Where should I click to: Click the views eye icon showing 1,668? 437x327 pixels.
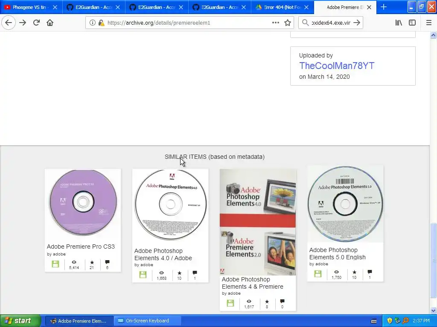pyautogui.click(x=161, y=273)
